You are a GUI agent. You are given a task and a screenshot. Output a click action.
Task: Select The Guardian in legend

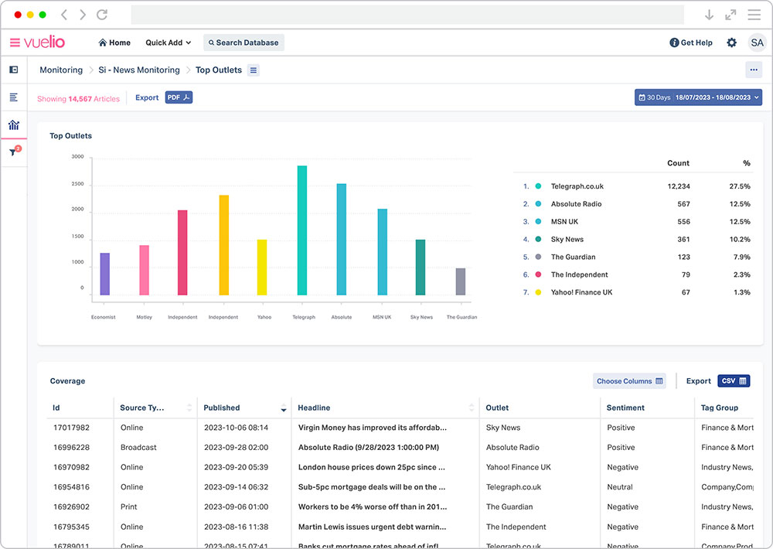(x=573, y=257)
